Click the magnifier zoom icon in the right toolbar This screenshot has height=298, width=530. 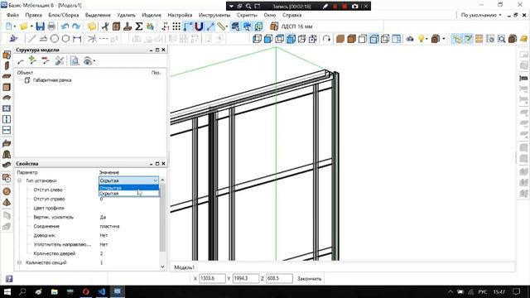pyautogui.click(x=502, y=39)
